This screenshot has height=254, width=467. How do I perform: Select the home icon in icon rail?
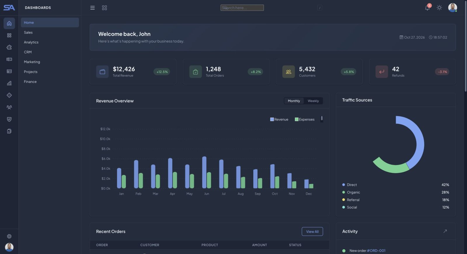click(x=9, y=23)
